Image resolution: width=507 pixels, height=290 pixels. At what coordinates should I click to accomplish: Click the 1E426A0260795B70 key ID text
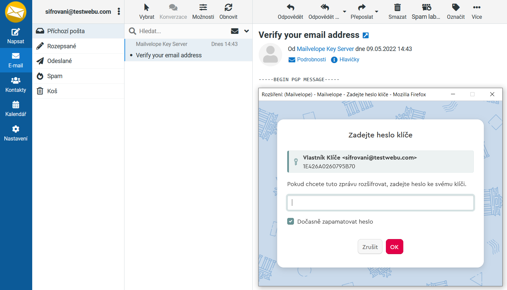point(329,166)
